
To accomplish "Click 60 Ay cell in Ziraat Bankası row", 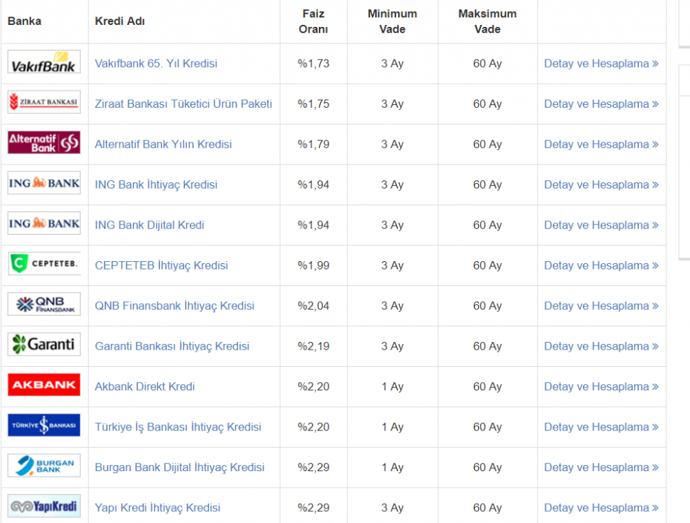I will 488,104.
